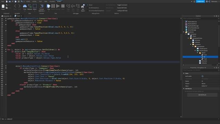220x124 pixels.
Task: Select ReplicatedStorage in Explorer
Action: 193,26
